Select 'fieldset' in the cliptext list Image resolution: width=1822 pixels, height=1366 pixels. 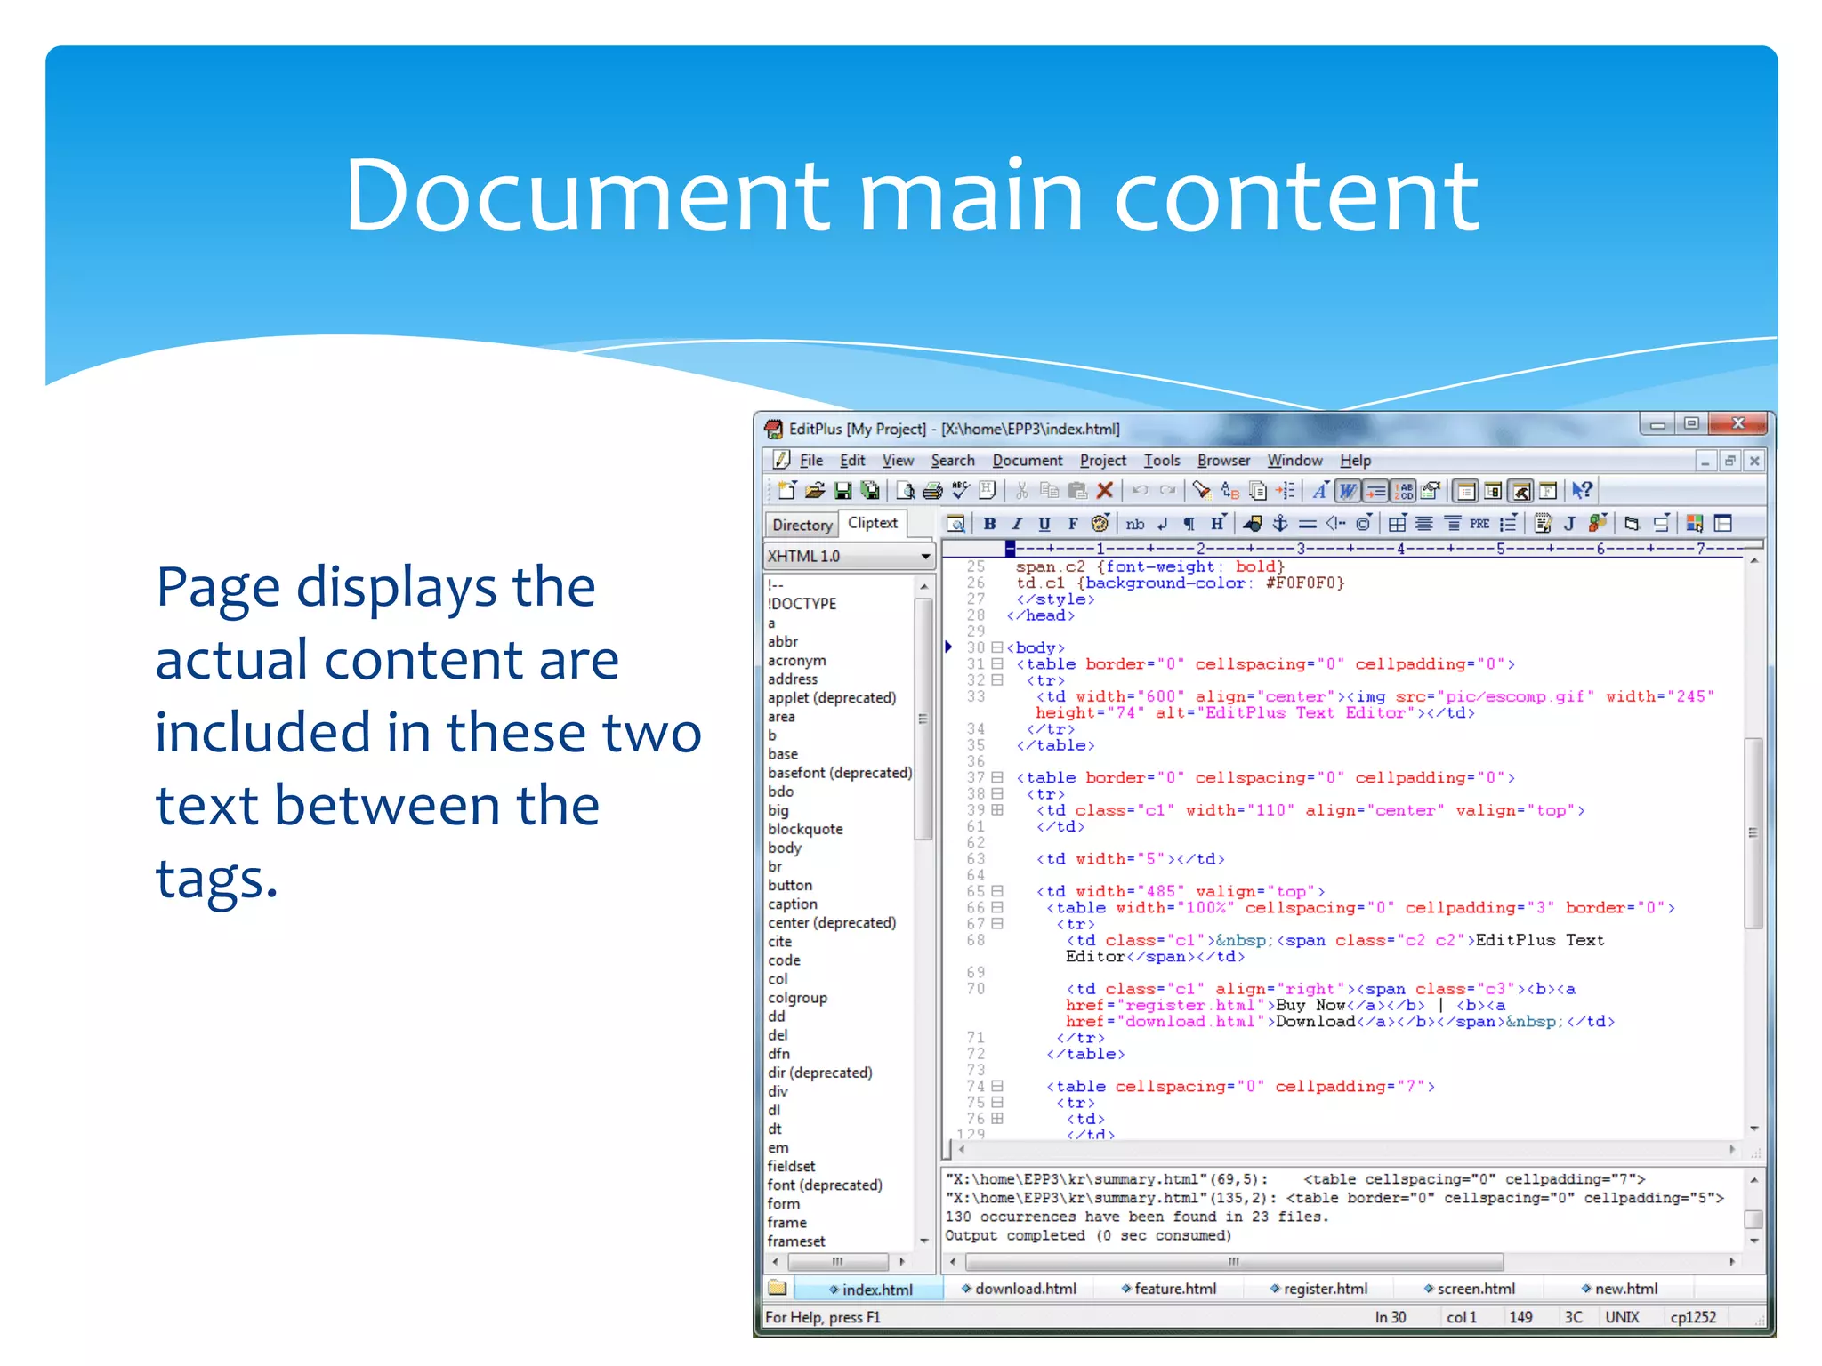coord(791,1166)
